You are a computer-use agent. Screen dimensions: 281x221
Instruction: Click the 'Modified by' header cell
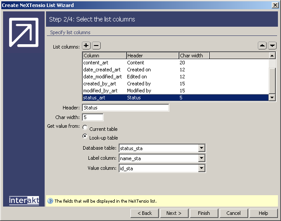pos(139,91)
